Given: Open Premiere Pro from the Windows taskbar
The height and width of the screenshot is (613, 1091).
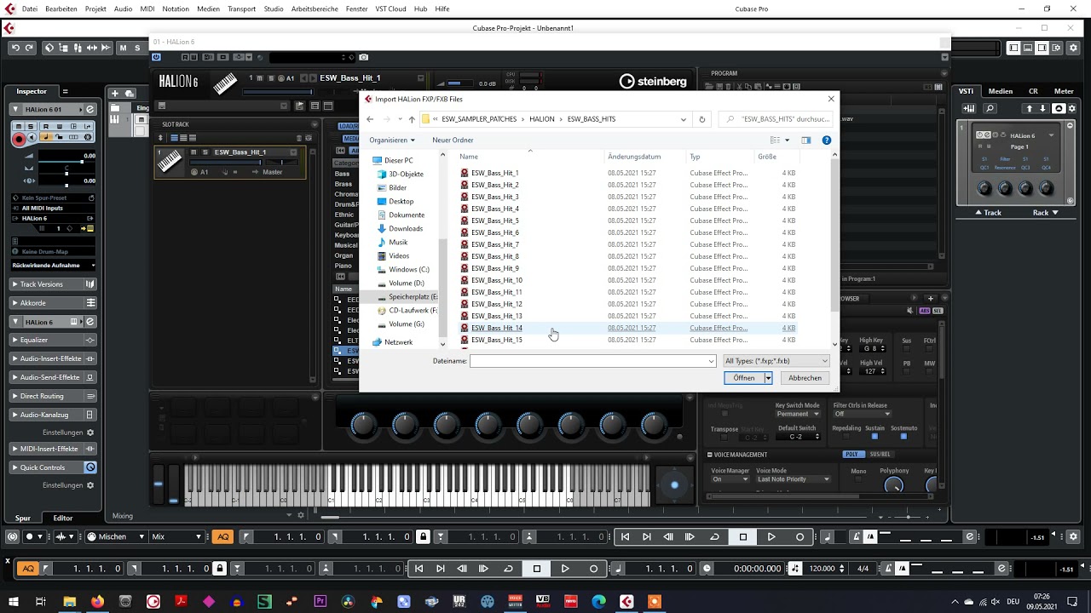Looking at the screenshot, I should tap(320, 601).
